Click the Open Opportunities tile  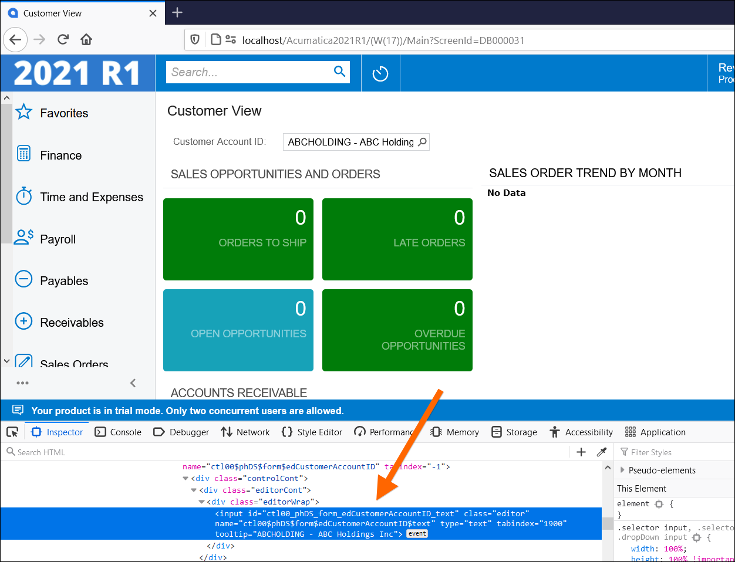coord(238,330)
